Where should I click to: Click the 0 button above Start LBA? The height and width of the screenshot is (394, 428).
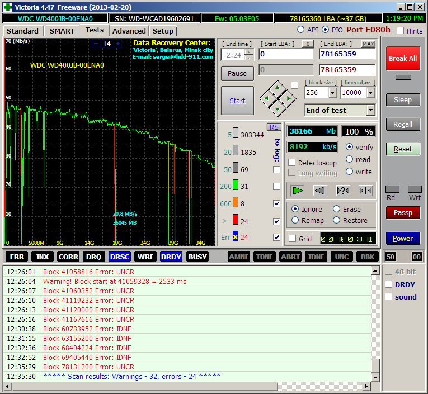tap(308, 44)
